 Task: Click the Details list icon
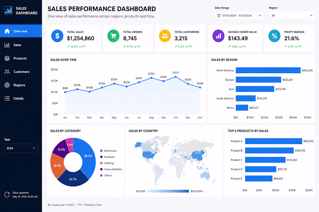[7, 98]
